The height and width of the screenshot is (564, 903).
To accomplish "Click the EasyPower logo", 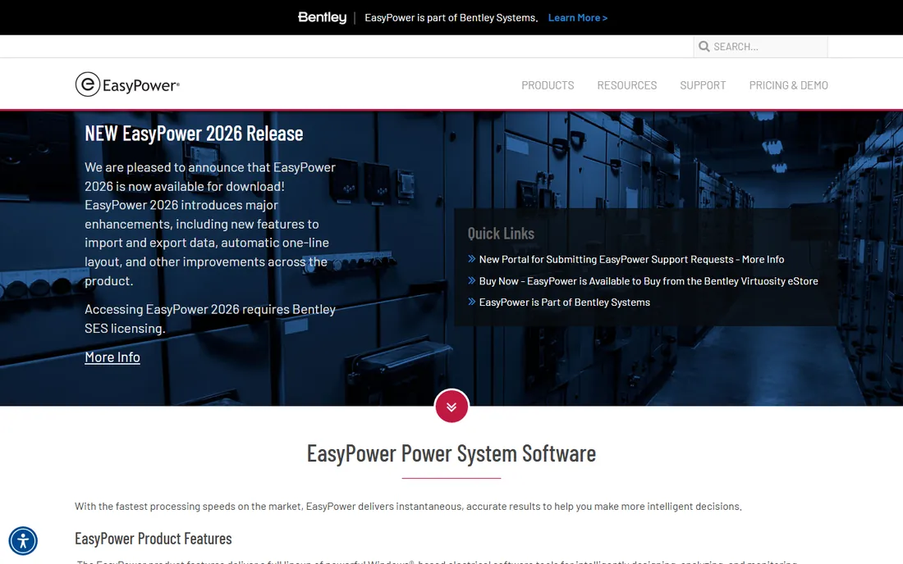I will tap(127, 84).
